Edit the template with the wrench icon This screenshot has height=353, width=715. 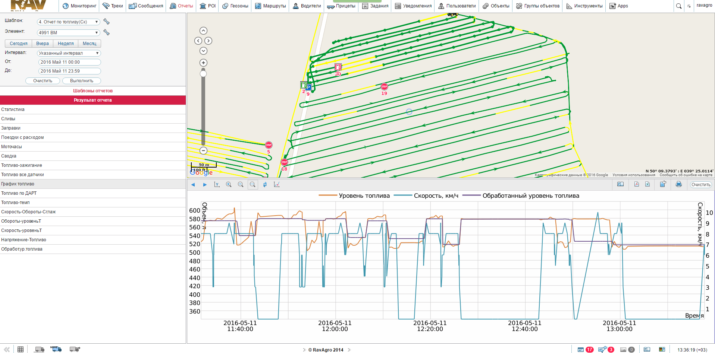(x=107, y=22)
